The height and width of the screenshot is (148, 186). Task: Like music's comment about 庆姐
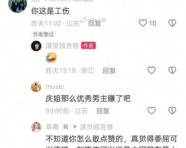pyautogui.click(x=151, y=111)
